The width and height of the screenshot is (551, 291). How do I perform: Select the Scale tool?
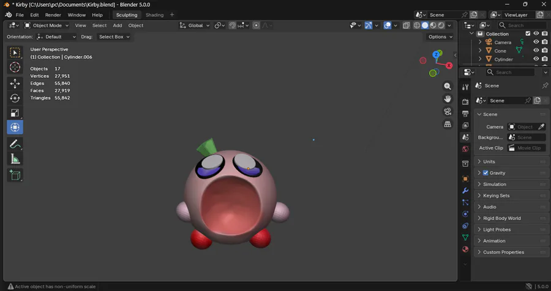click(15, 113)
